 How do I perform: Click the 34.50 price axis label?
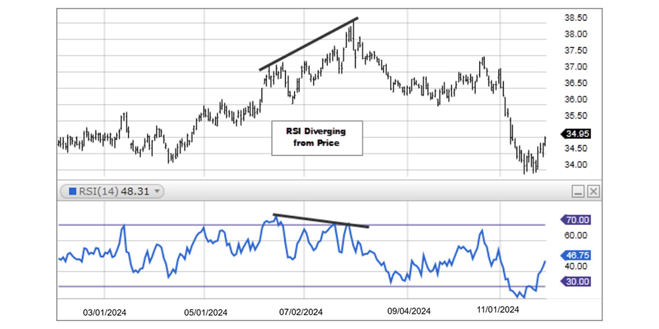[x=576, y=148]
